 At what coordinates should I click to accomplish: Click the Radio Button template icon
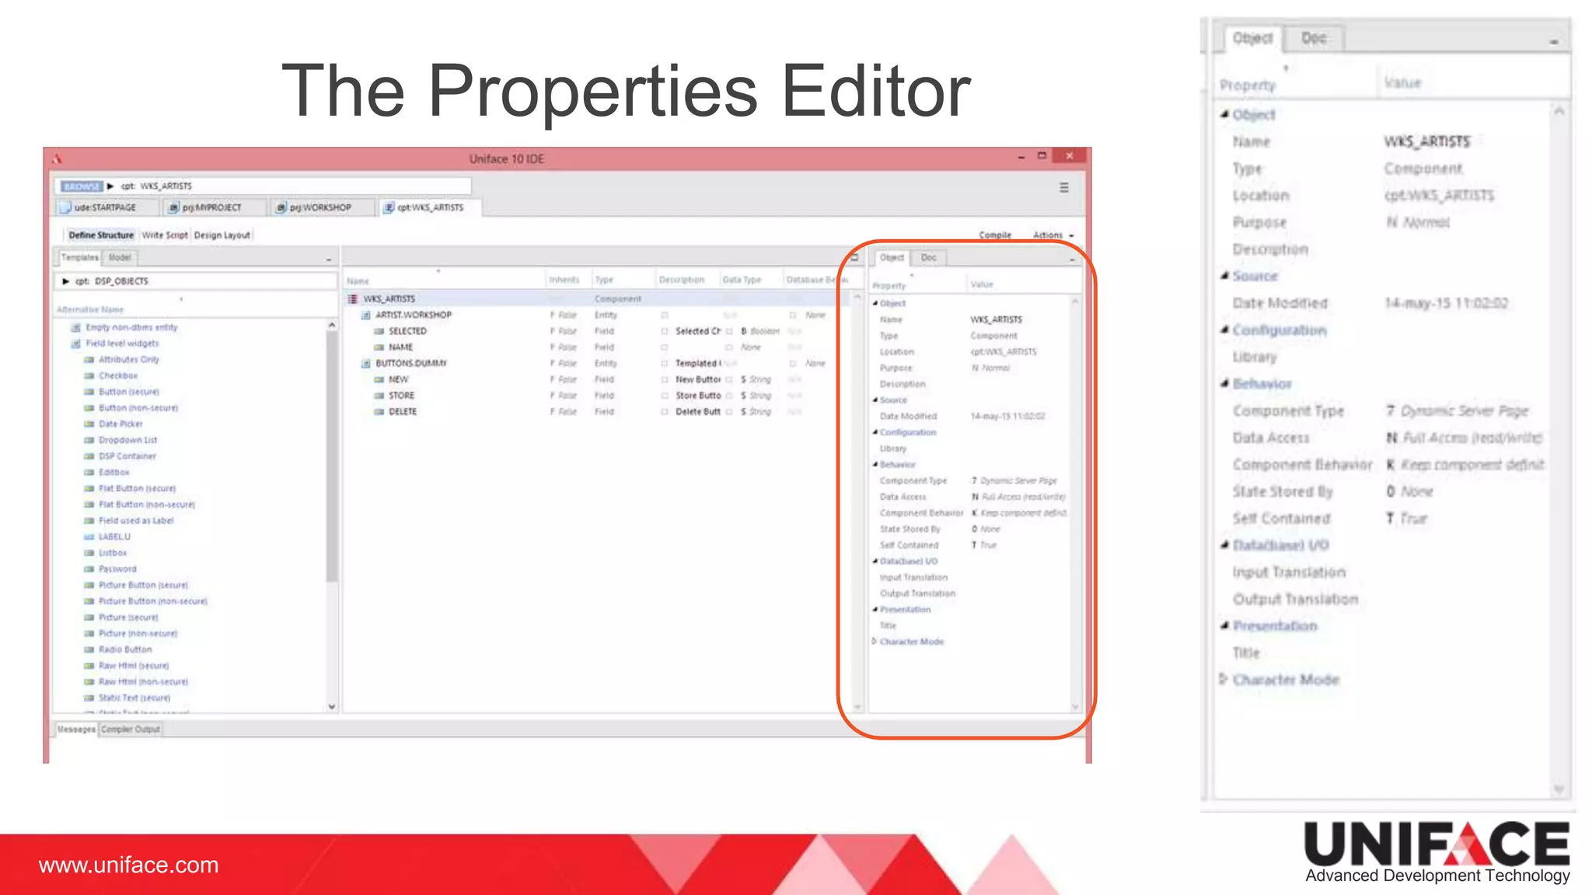click(x=89, y=649)
